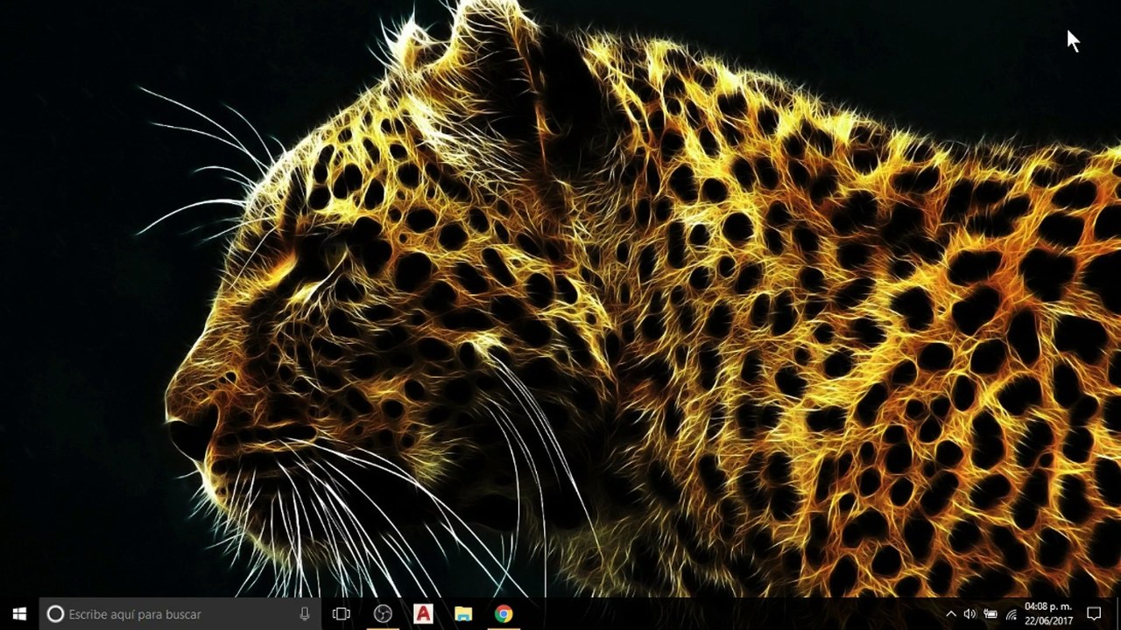Open the Action Center notifications
This screenshot has height=630, width=1121.
[1094, 614]
